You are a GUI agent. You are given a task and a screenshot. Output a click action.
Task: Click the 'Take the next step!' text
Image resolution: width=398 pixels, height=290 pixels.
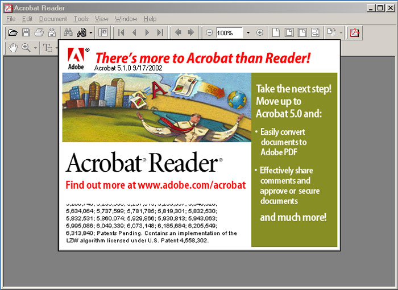click(294, 89)
